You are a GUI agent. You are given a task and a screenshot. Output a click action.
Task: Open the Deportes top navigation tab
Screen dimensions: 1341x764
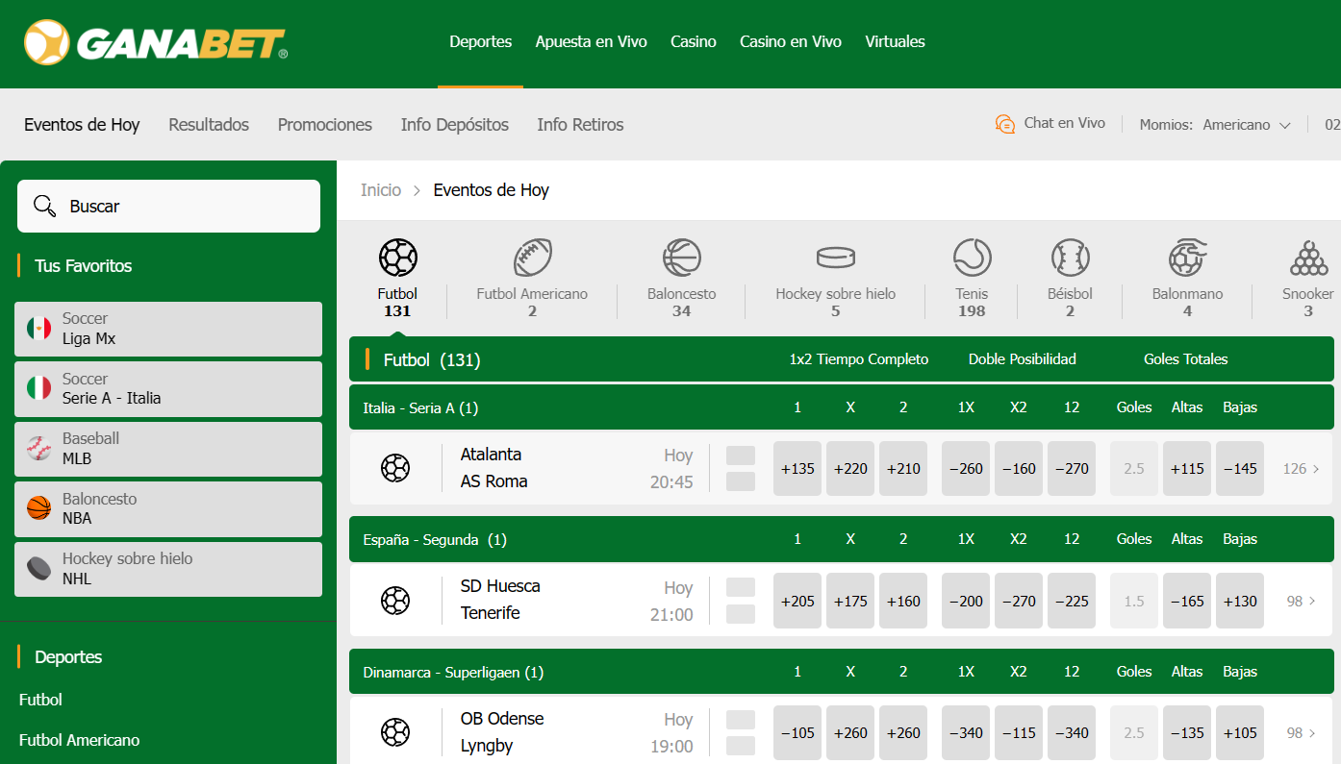click(480, 42)
